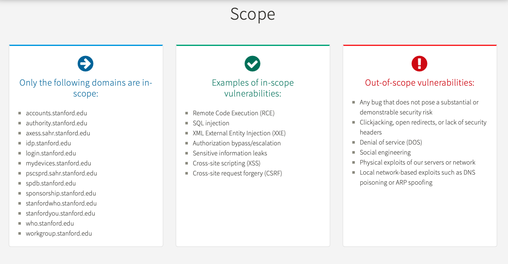The height and width of the screenshot is (264, 508).
Task: Click the green checkmark circle icon
Action: 253,64
